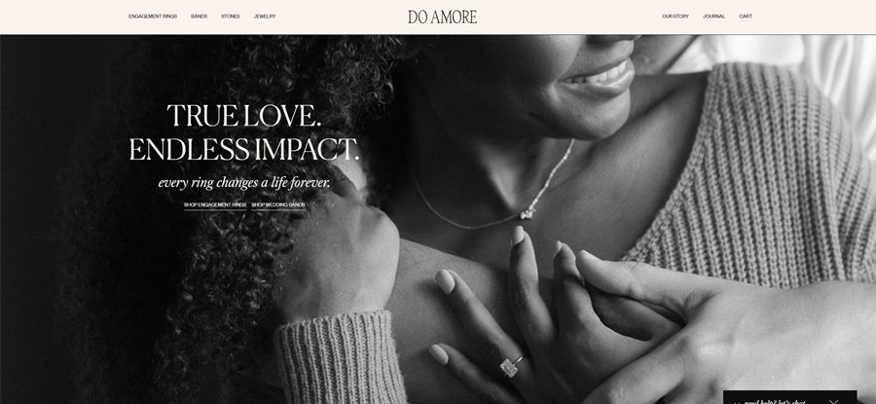876x404 pixels.
Task: Select Stones in the top navigation
Action: click(230, 17)
